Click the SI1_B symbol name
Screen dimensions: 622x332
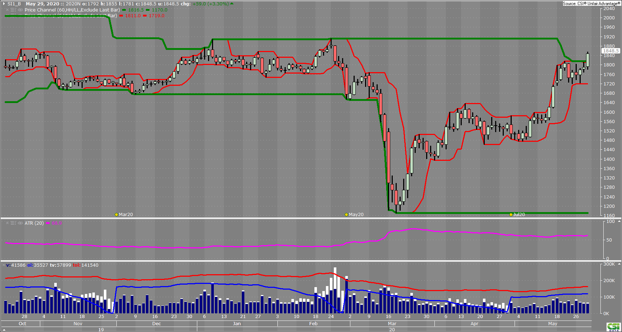[x=14, y=4]
